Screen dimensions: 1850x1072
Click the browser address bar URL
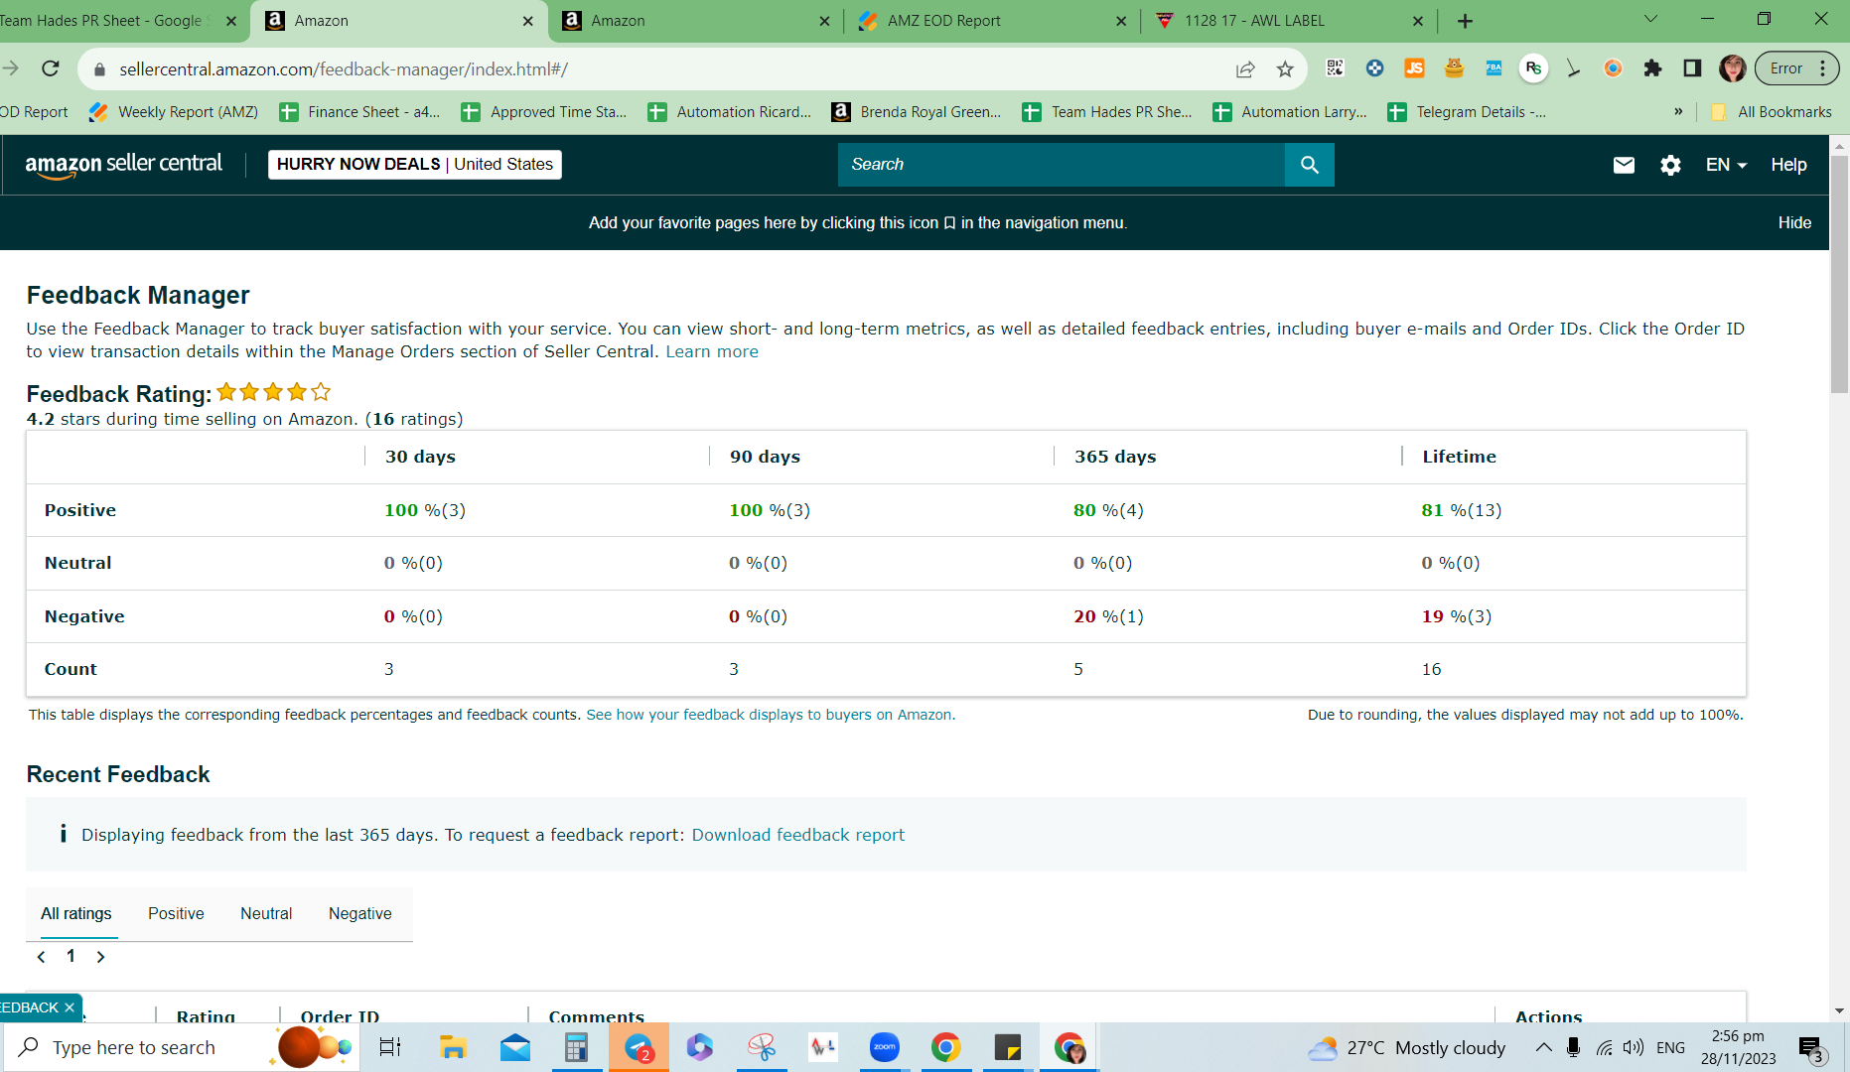coord(344,69)
